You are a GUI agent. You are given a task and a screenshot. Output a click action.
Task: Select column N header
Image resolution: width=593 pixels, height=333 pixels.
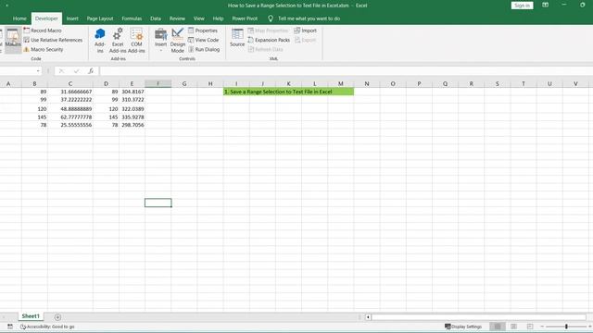coord(367,83)
